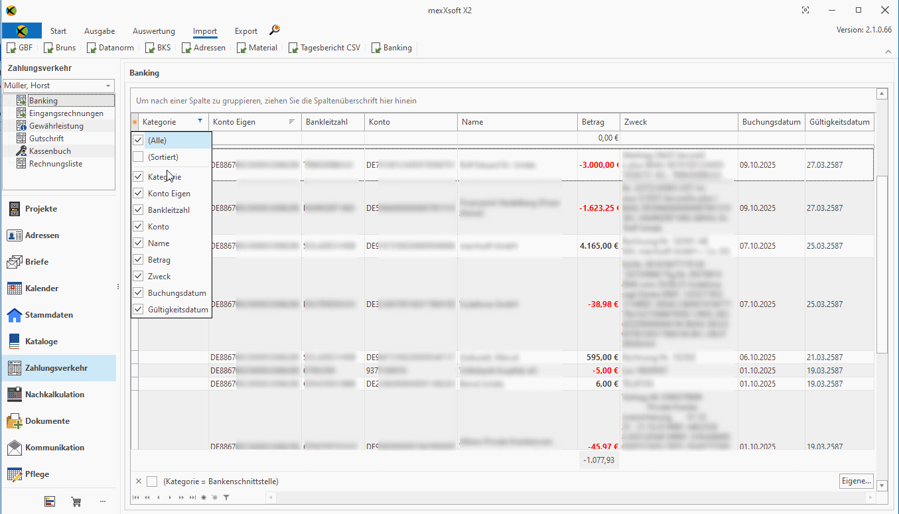Jump to the last record in the navigator
Viewport: 899px width, 514px height.
192,497
